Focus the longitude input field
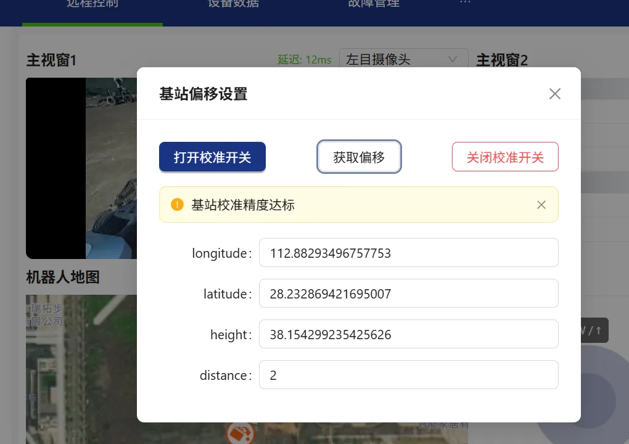This screenshot has height=444, width=629. click(408, 253)
